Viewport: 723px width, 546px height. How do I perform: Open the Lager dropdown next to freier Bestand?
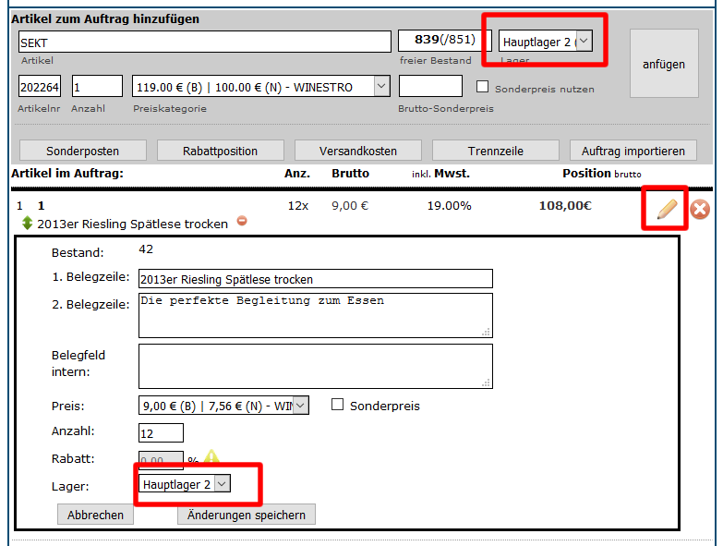(x=546, y=42)
